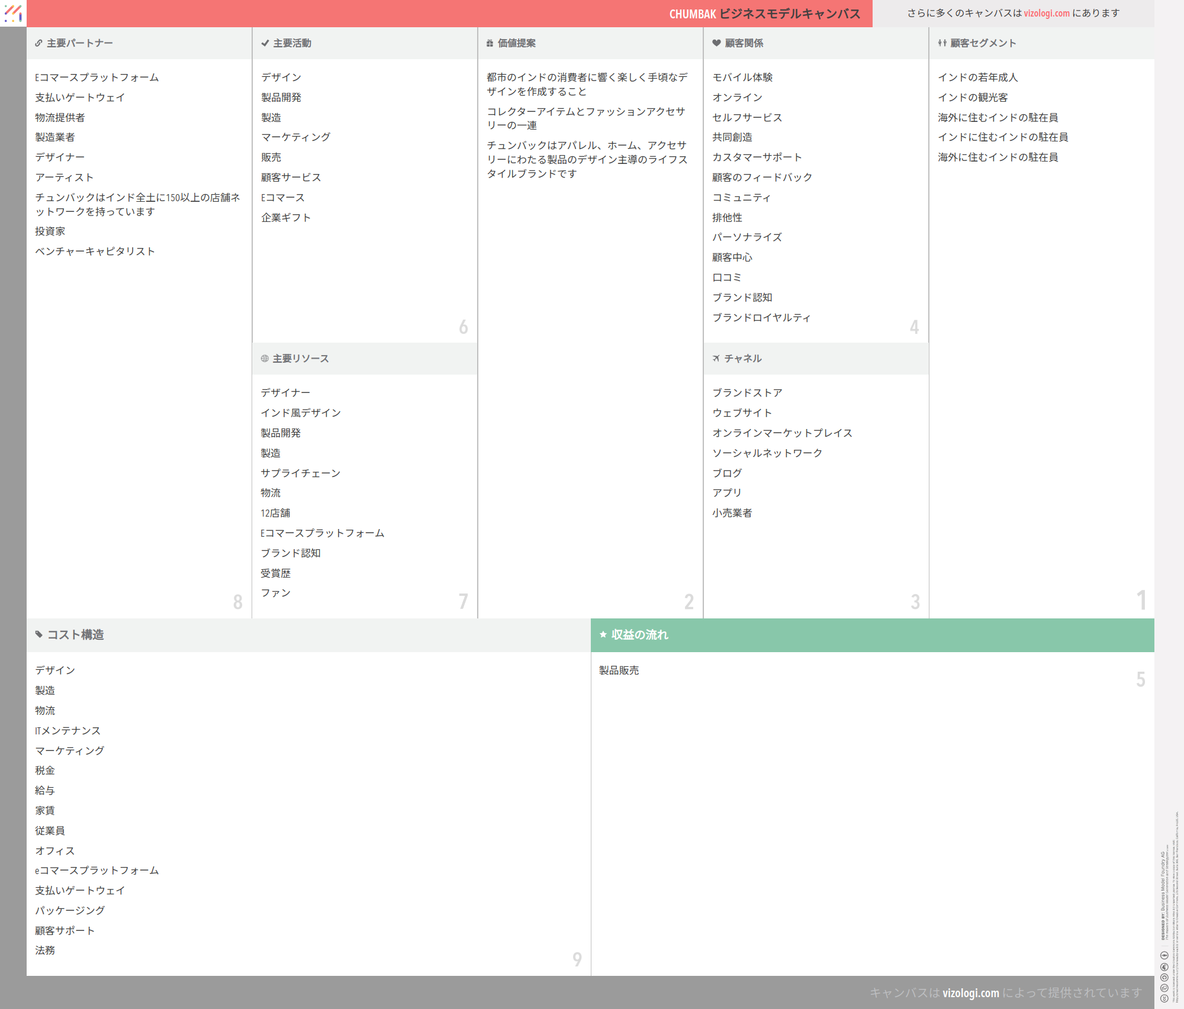Click the Creative Commons license icon

click(1164, 998)
